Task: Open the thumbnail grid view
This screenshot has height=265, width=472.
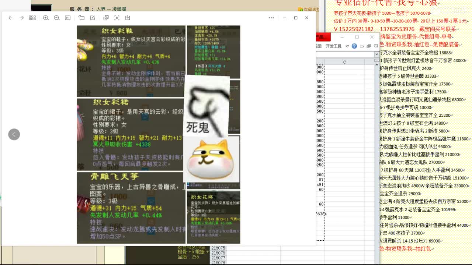Action: (32, 18)
